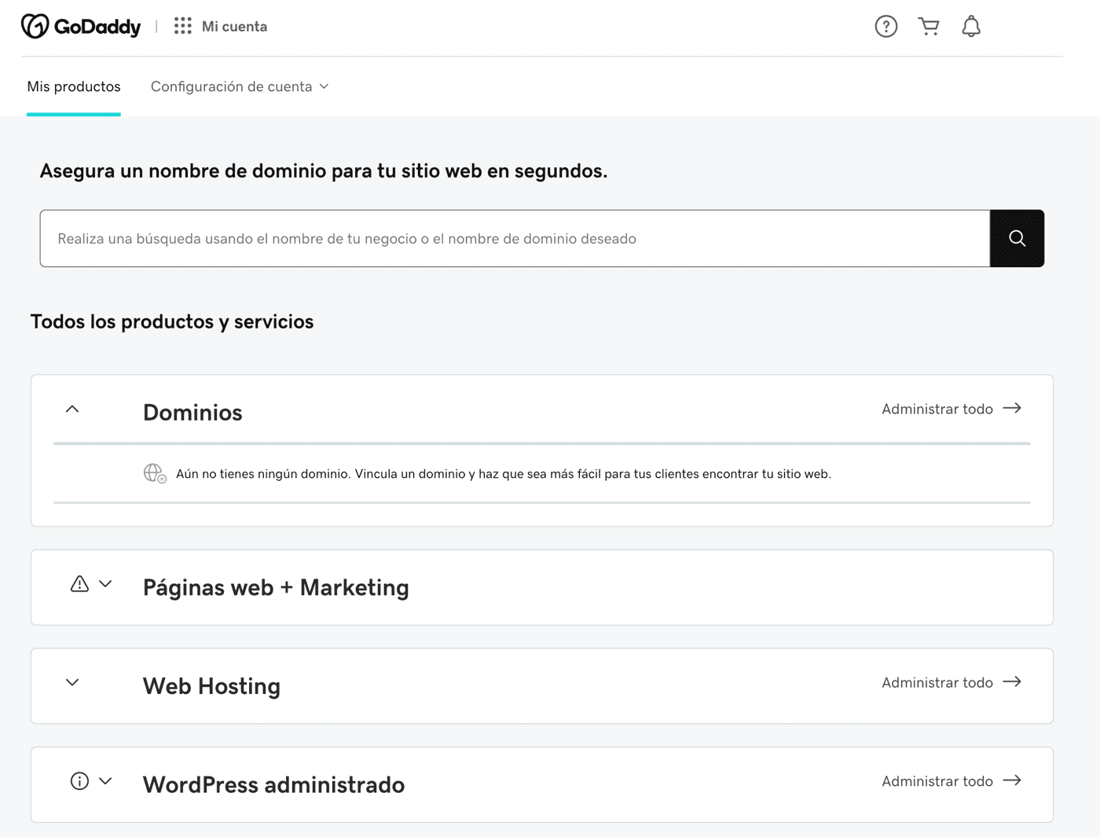Image resolution: width=1100 pixels, height=837 pixels.
Task: Click the globe icon in Dominios row
Action: click(x=155, y=473)
